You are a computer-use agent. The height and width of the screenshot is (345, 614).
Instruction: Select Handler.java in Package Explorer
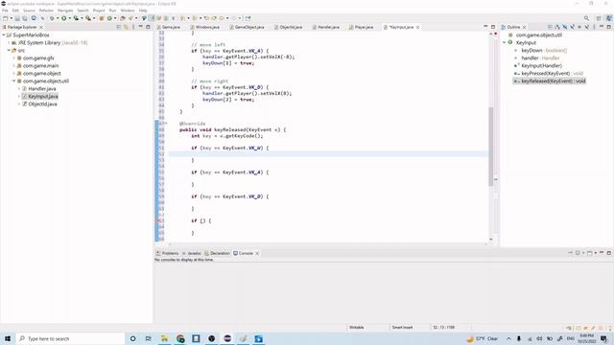(42, 89)
